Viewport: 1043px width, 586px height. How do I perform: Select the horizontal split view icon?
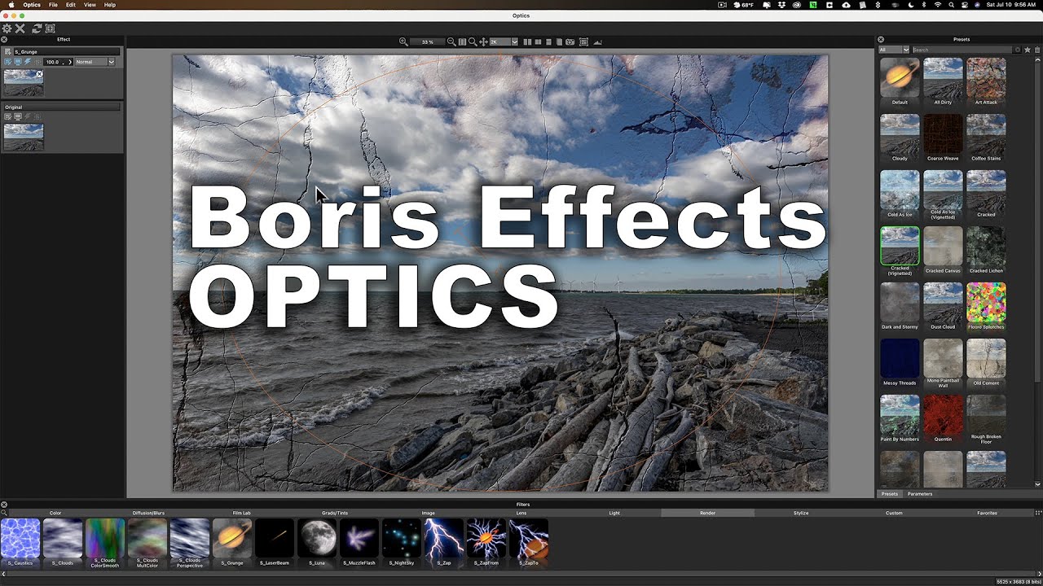(548, 42)
